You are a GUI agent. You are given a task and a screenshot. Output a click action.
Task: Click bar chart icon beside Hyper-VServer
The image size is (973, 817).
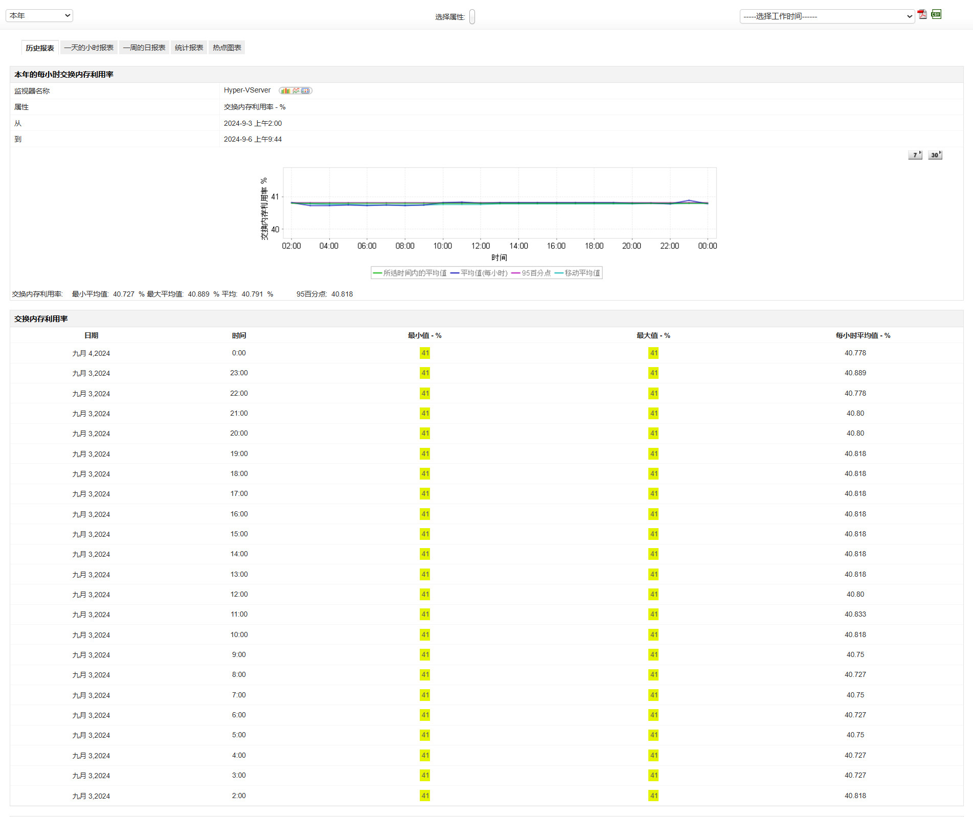click(x=285, y=90)
